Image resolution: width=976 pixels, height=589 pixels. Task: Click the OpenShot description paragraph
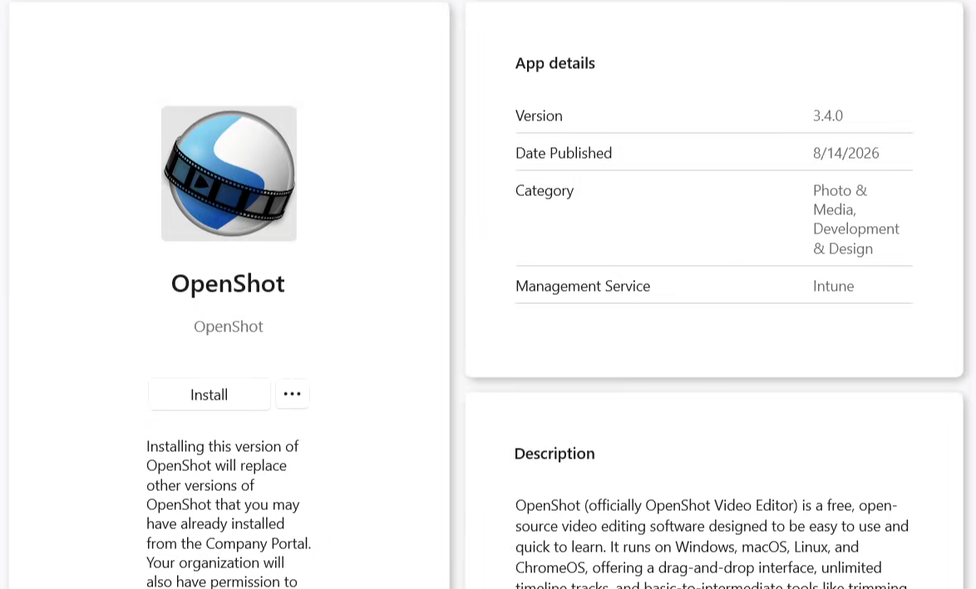click(712, 543)
